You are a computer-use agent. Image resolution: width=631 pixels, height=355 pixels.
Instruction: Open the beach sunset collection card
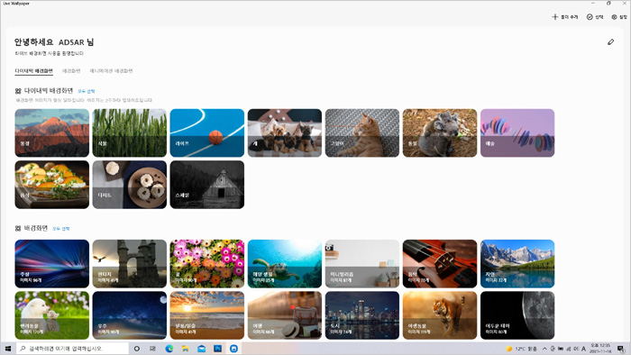point(206,315)
